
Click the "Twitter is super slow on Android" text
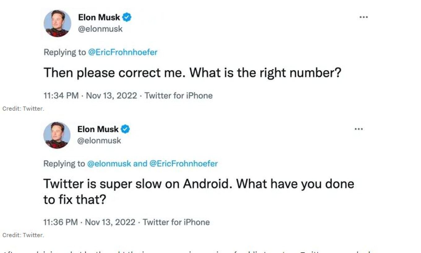tap(198, 184)
